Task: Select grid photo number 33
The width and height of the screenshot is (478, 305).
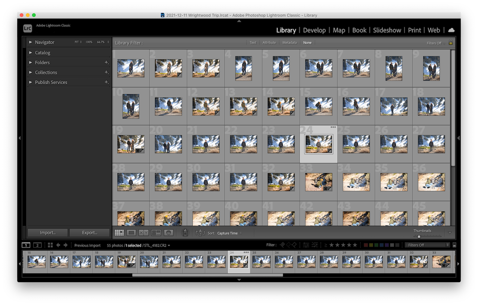Action: coord(319,182)
